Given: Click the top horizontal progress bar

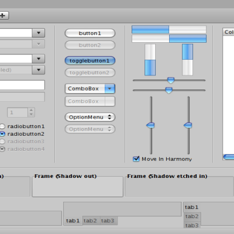Looking at the screenshot, I should tap(169, 29).
